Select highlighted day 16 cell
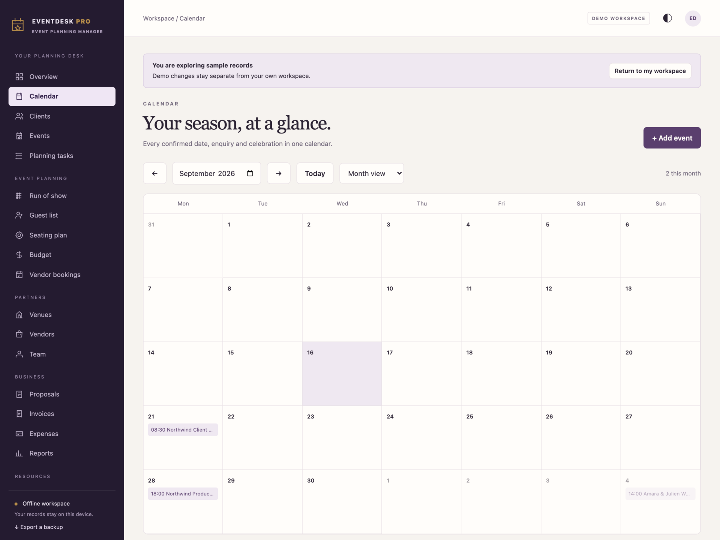Image resolution: width=720 pixels, height=540 pixels. (x=342, y=374)
